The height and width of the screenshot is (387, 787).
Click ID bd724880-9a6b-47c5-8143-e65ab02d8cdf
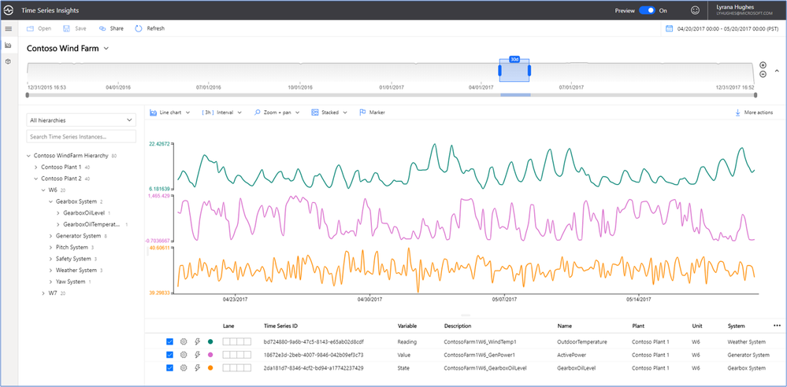314,342
